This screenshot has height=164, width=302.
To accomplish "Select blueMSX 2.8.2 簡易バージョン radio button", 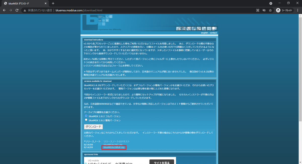I will click(86, 120).
